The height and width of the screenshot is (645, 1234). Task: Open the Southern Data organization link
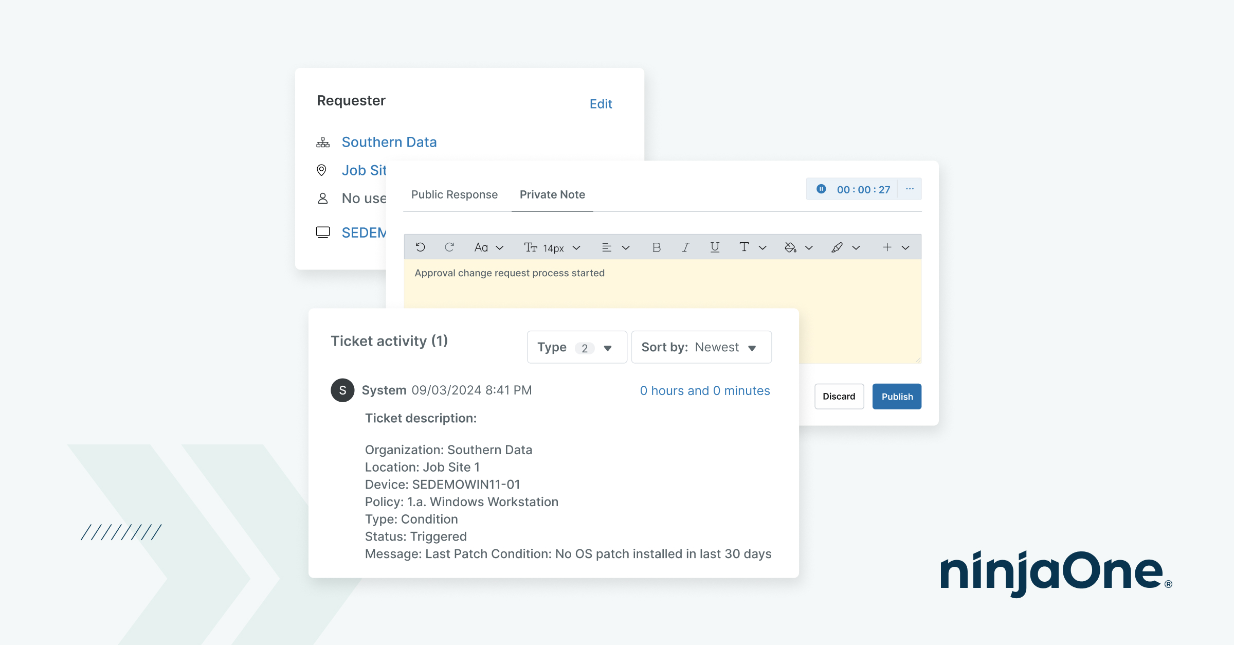[x=389, y=142]
